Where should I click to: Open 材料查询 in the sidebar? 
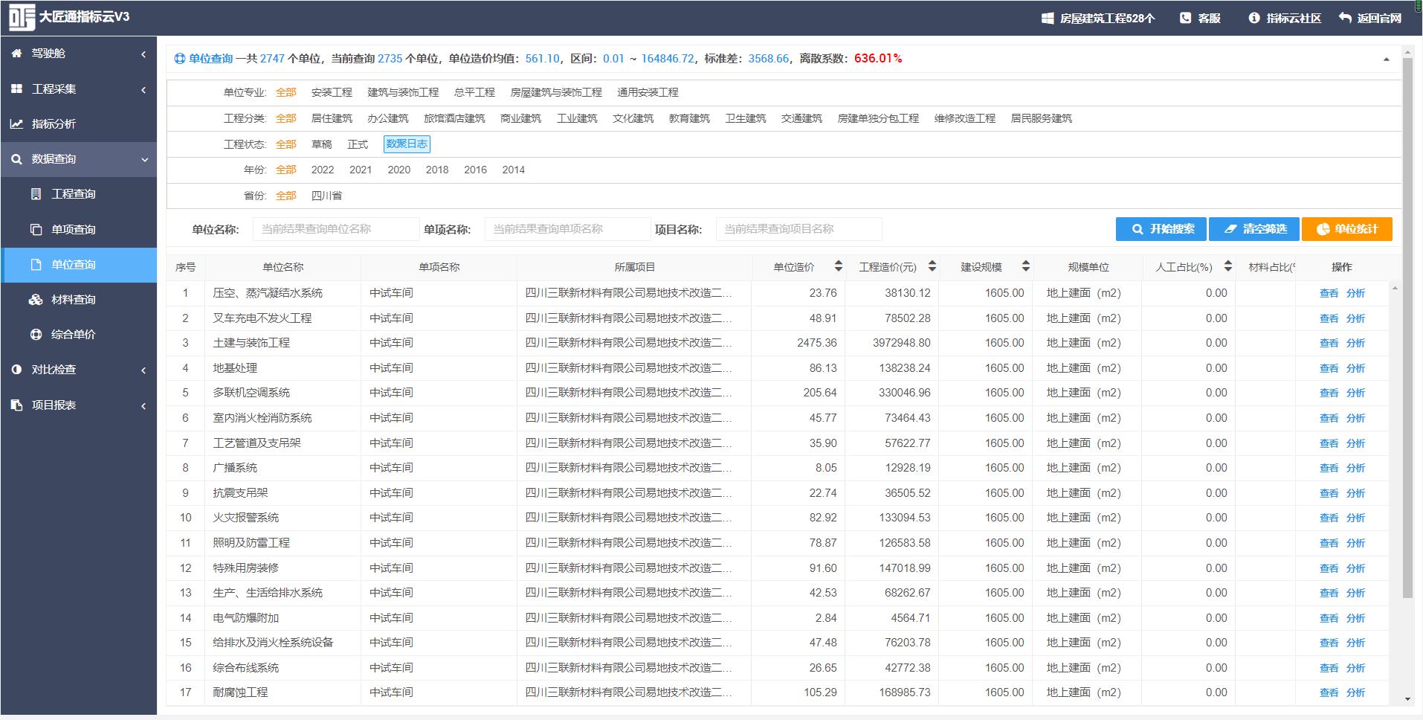[x=79, y=300]
